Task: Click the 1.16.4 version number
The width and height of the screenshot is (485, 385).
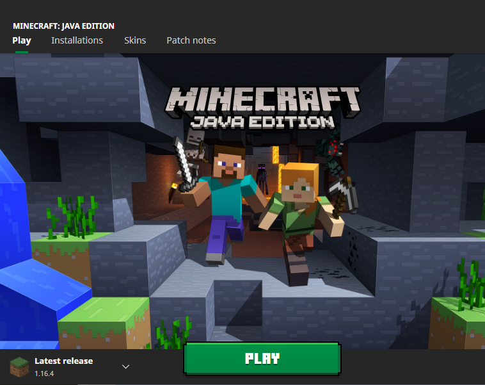Action: 44,373
